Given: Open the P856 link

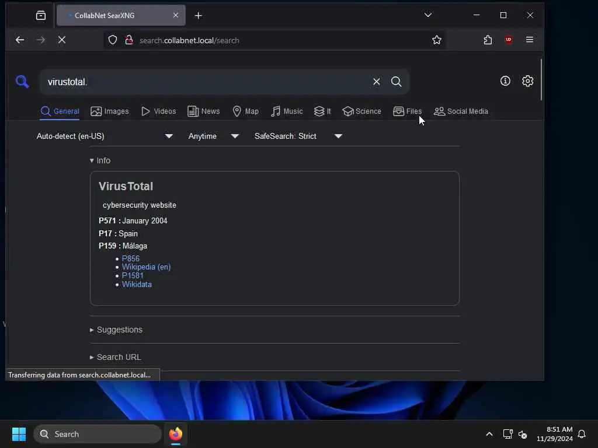Looking at the screenshot, I should [130, 258].
